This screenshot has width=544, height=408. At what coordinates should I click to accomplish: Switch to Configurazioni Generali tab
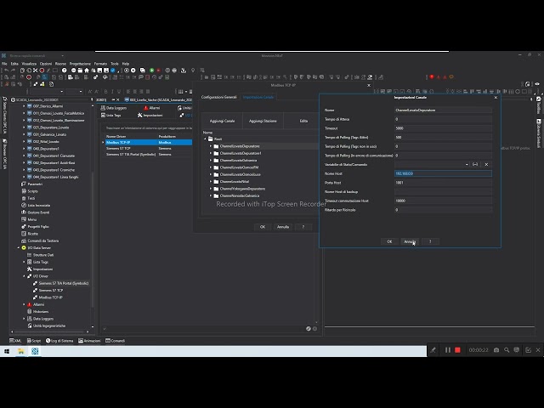(219, 97)
